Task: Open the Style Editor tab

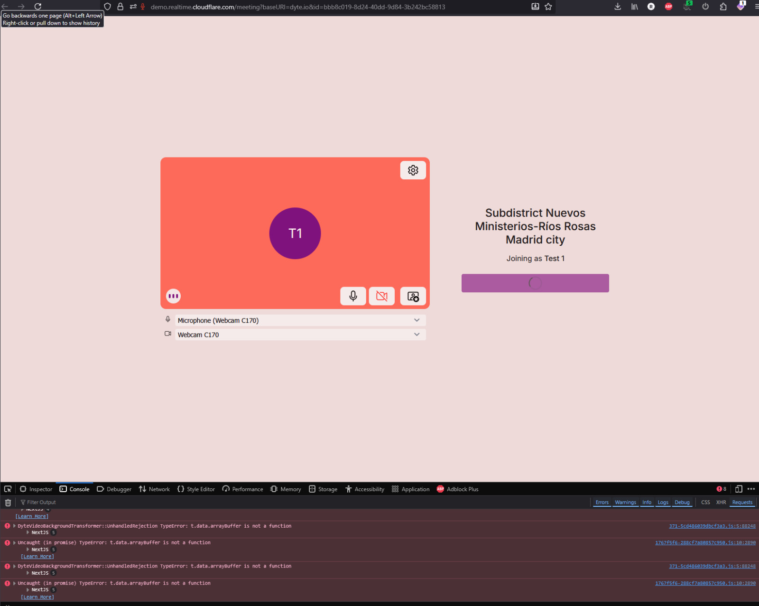Action: [x=196, y=489]
